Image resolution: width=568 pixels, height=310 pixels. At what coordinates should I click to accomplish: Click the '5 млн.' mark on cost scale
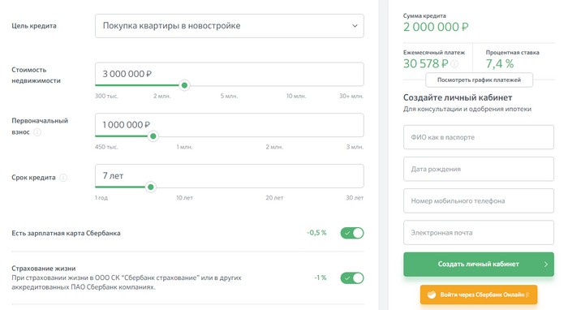(229, 96)
